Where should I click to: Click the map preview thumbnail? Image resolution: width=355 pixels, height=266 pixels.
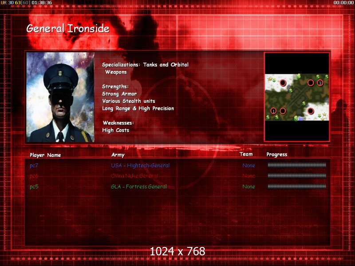pyautogui.click(x=297, y=97)
